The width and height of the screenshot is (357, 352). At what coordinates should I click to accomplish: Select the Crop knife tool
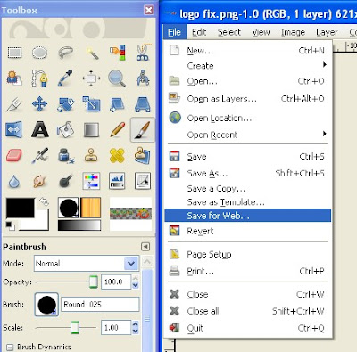tap(14, 104)
